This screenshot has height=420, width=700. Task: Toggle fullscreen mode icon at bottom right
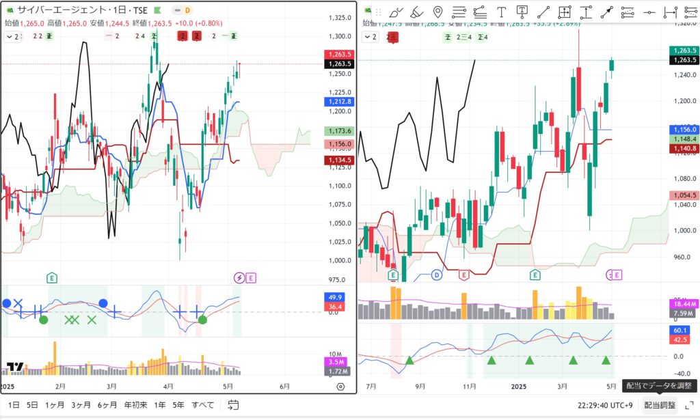point(689,405)
